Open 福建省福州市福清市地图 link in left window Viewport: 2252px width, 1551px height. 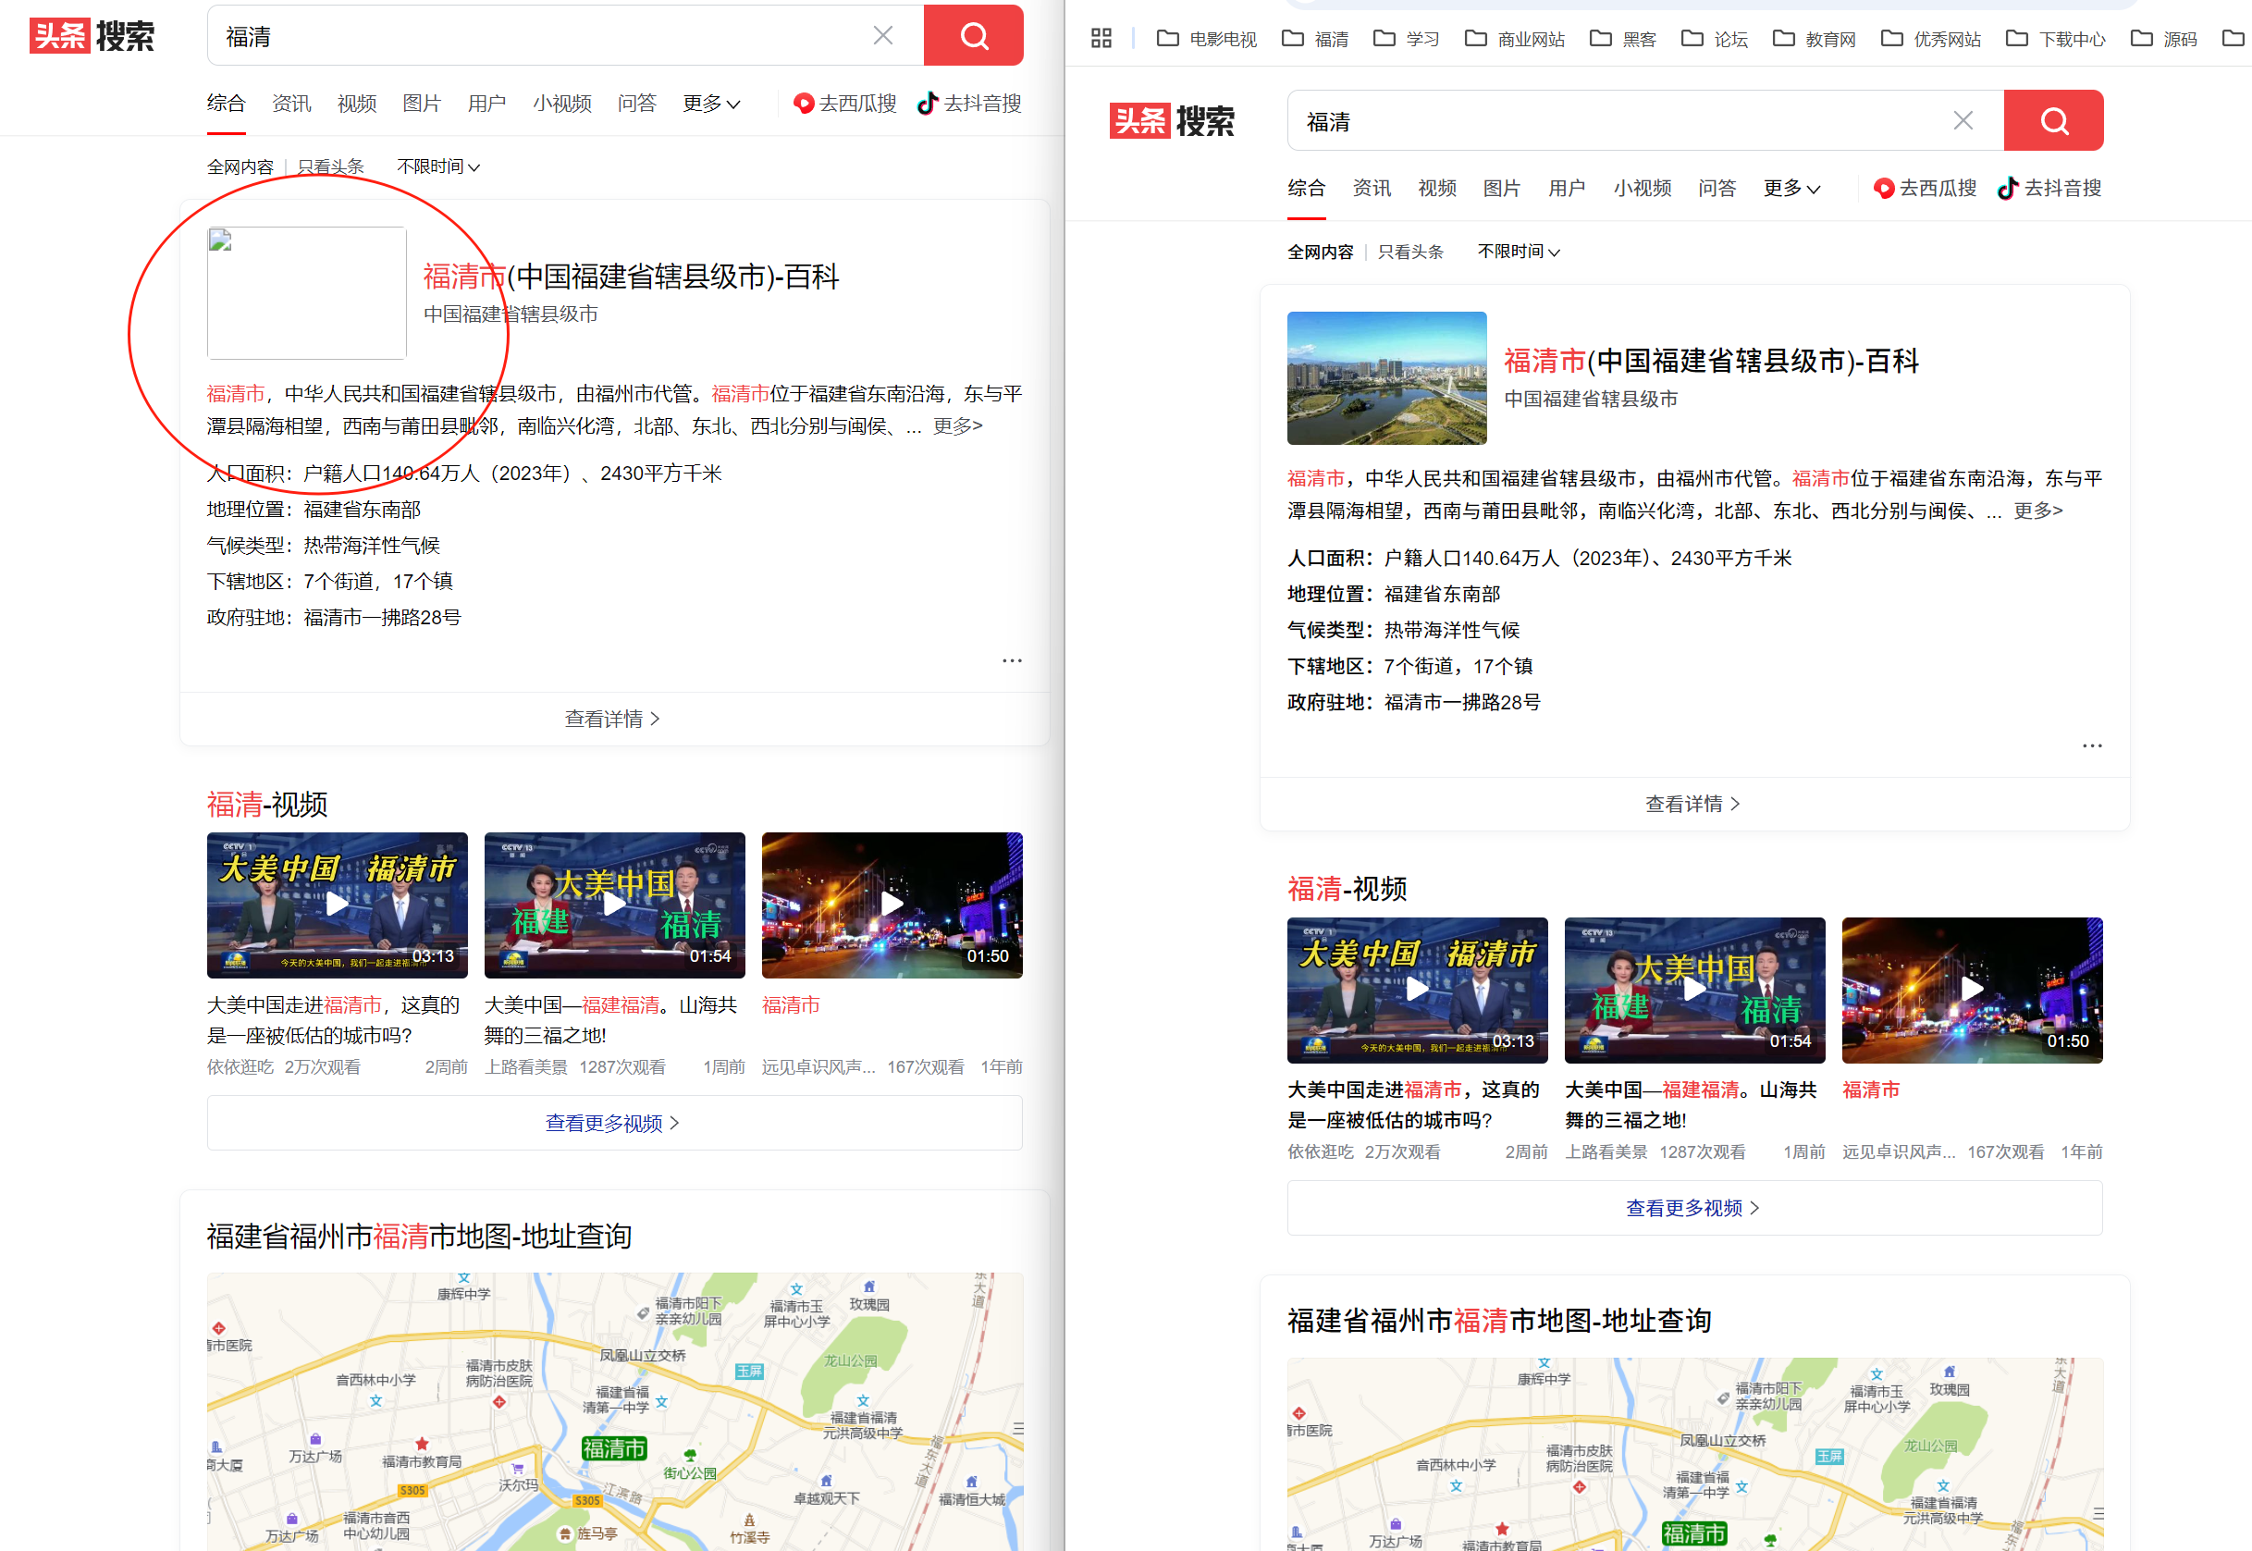pyautogui.click(x=419, y=1237)
